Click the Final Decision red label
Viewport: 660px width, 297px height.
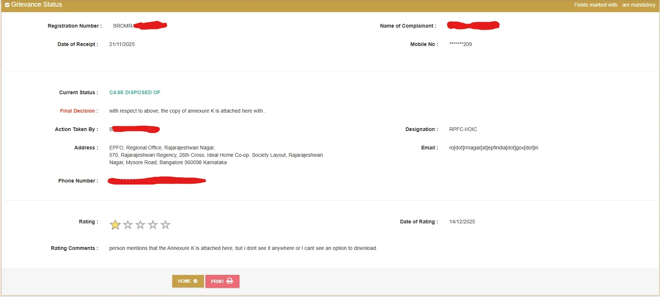(x=79, y=111)
